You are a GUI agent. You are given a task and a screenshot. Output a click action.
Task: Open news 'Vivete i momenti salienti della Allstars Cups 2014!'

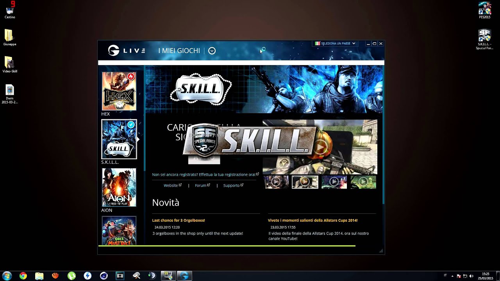(312, 220)
